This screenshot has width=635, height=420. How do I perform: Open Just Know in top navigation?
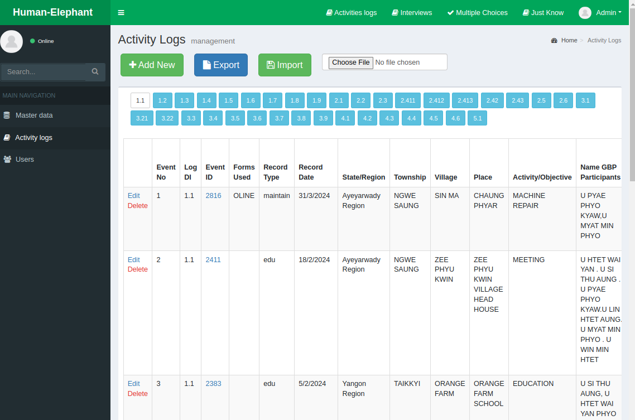click(543, 13)
